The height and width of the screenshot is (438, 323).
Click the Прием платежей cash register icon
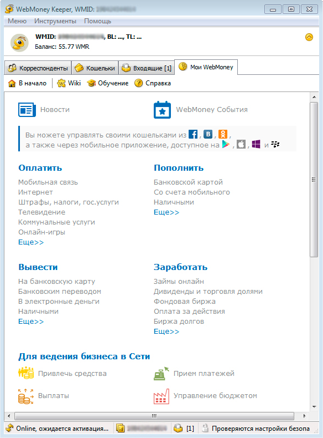pyautogui.click(x=161, y=374)
